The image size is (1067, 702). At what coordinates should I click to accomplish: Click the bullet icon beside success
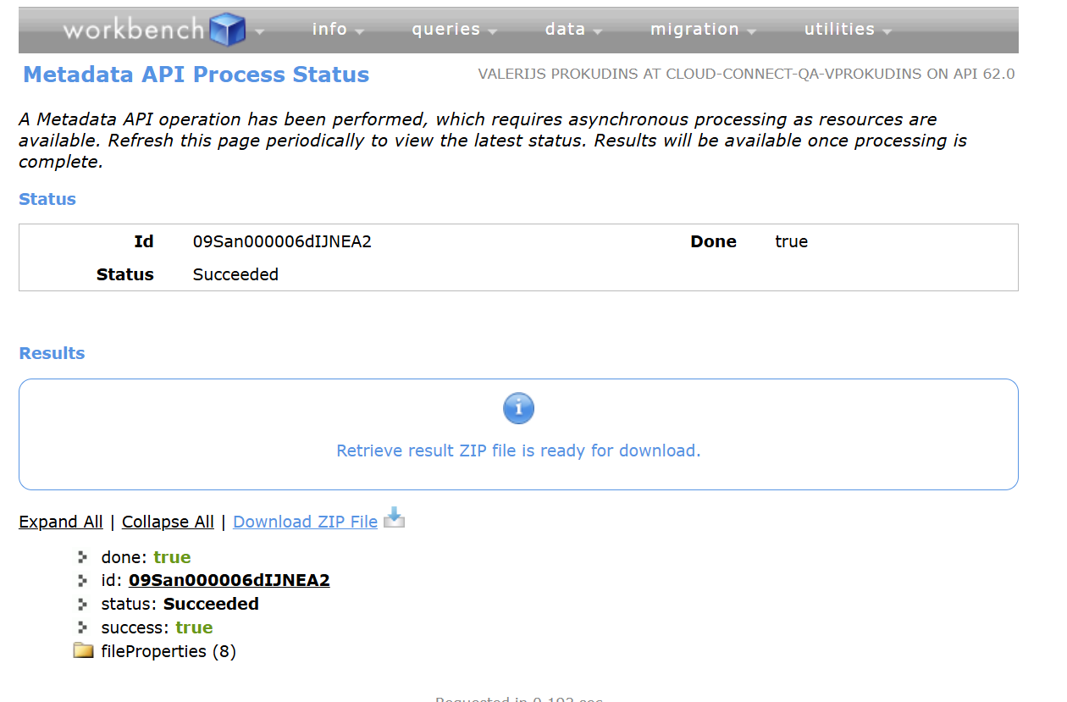(x=82, y=627)
